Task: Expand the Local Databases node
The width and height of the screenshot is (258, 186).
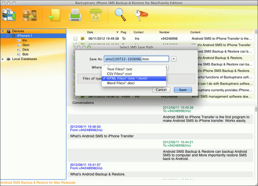Action: coord(3,59)
